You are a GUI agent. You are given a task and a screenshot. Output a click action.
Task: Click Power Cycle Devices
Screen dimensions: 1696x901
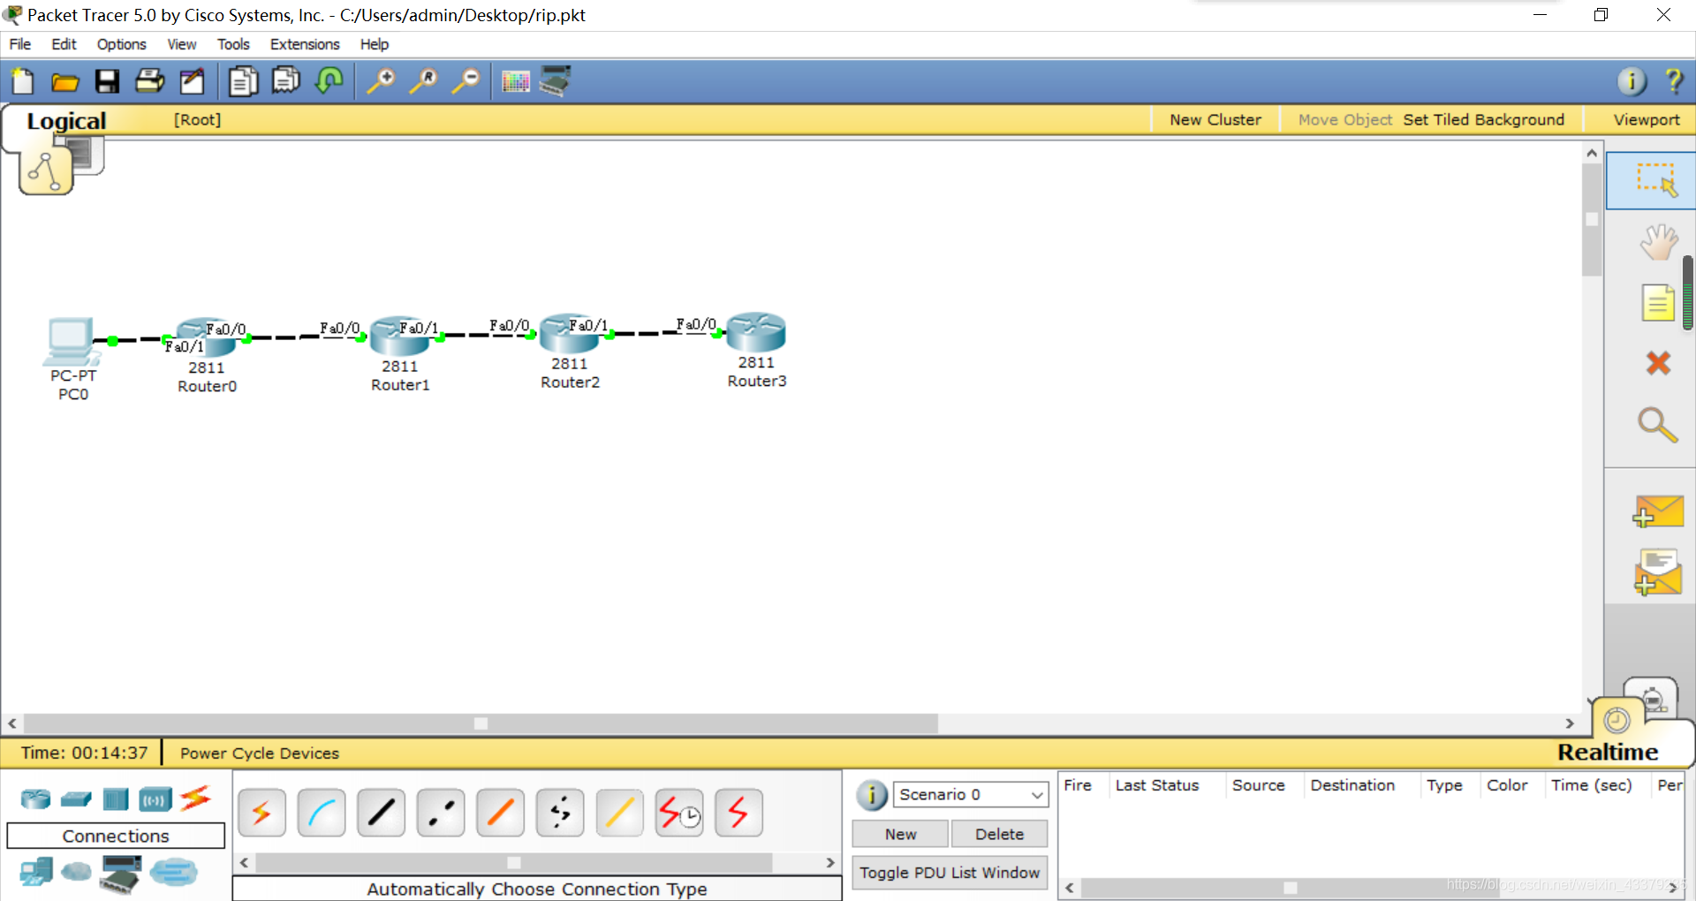click(260, 753)
